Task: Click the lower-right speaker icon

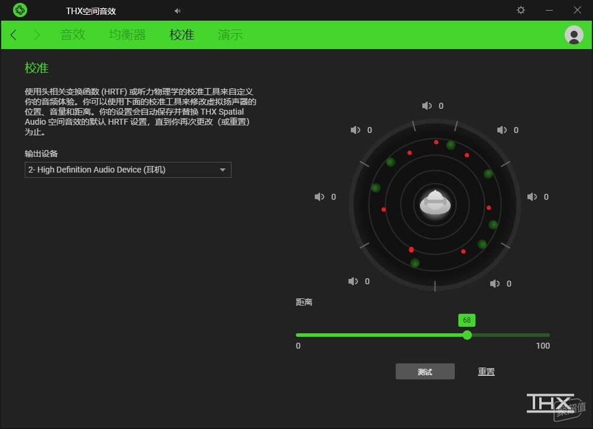Action: (495, 284)
